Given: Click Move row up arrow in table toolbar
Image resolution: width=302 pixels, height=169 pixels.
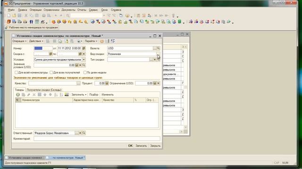Looking at the screenshot, I should click(45, 95).
